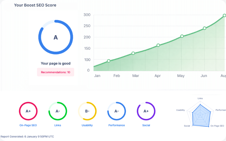
Task: Click the chart data point above Jun
Action: click(x=205, y=28)
